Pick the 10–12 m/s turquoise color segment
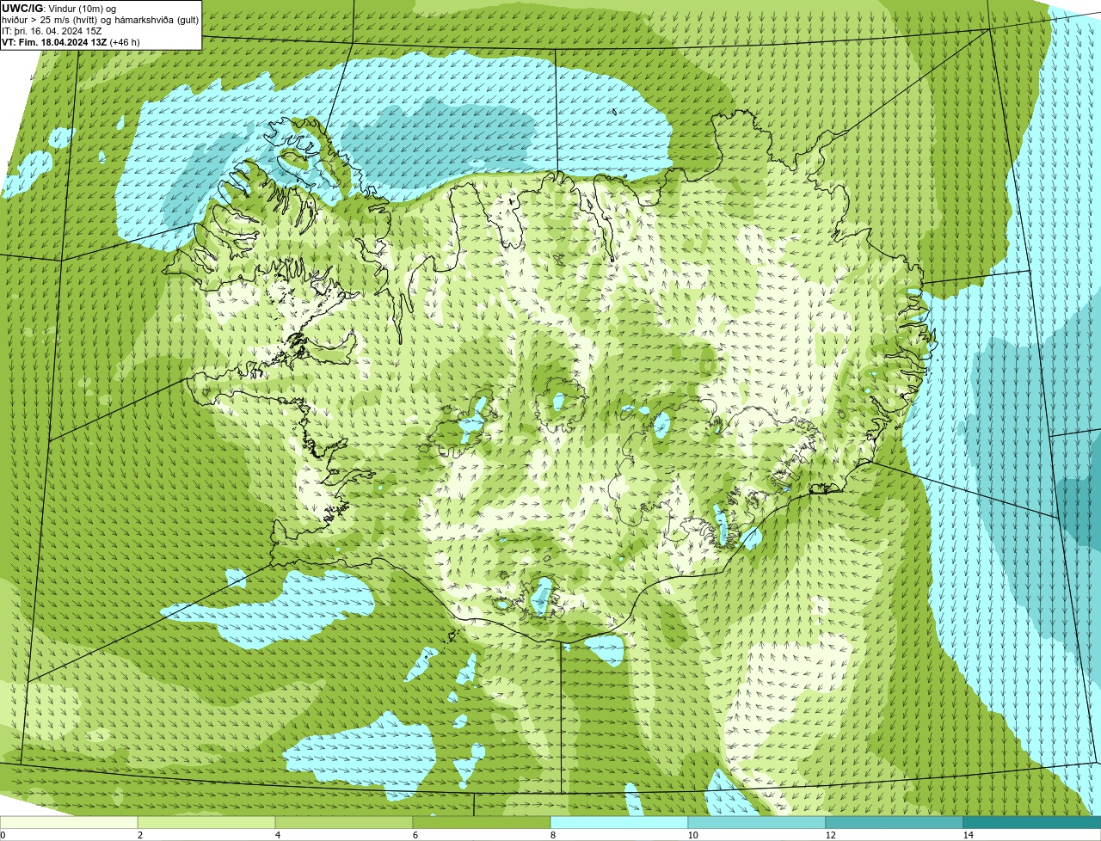Viewport: 1101px width, 841px height. [757, 822]
